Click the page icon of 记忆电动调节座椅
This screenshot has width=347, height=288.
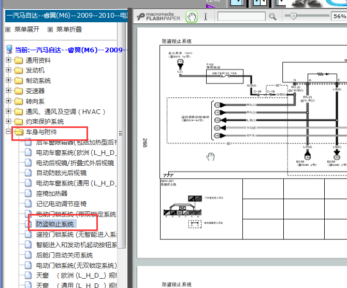pyautogui.click(x=28, y=203)
